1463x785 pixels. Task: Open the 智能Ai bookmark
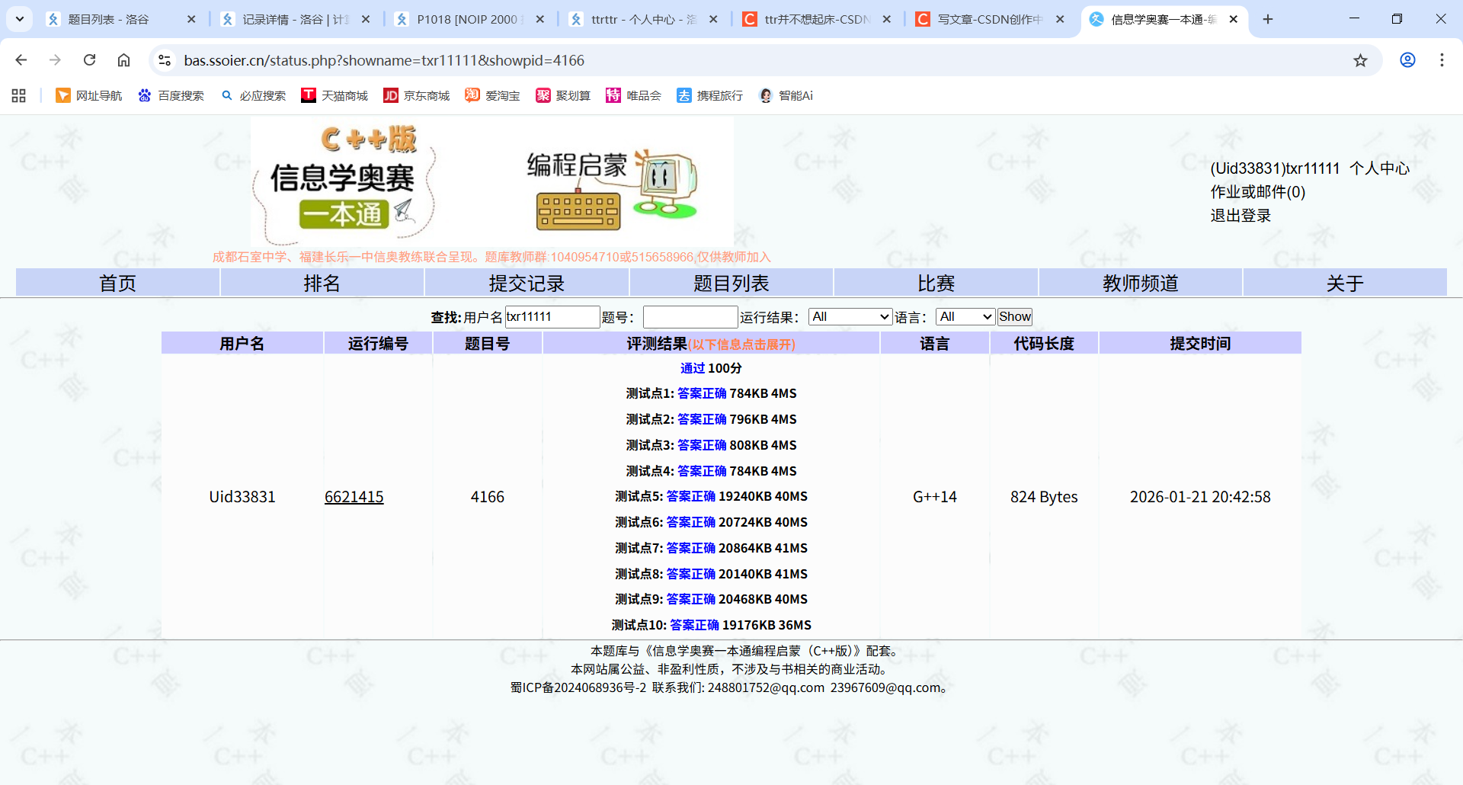(785, 95)
